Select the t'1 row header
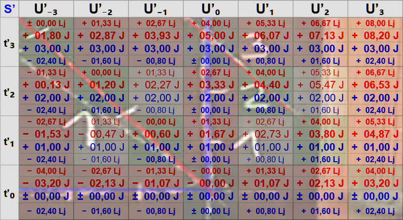Viewport: 403px width, 220px height. [x=9, y=141]
